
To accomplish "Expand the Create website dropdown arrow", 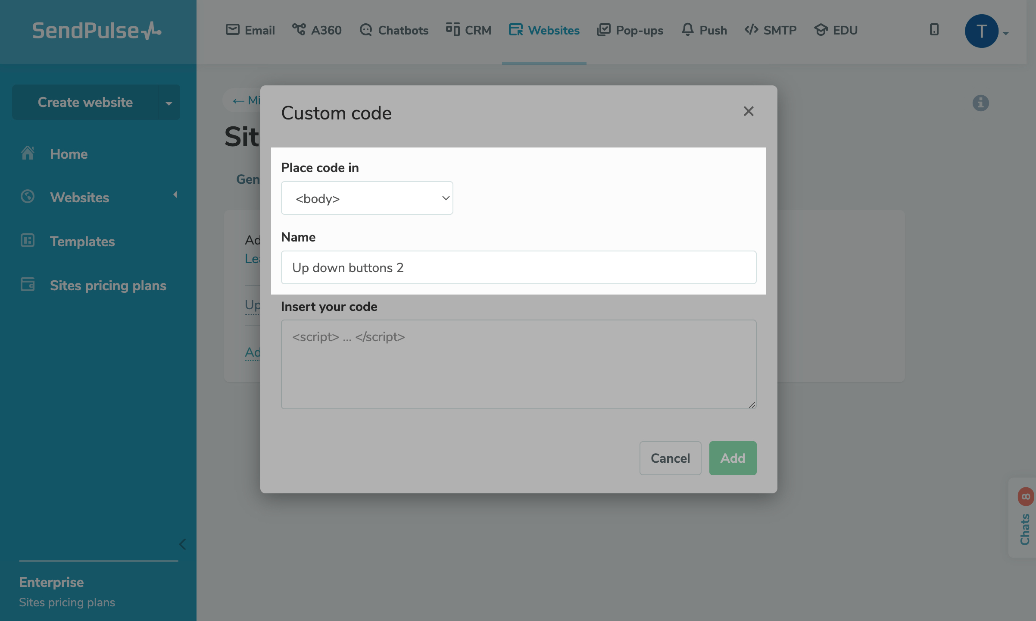I will 169,102.
